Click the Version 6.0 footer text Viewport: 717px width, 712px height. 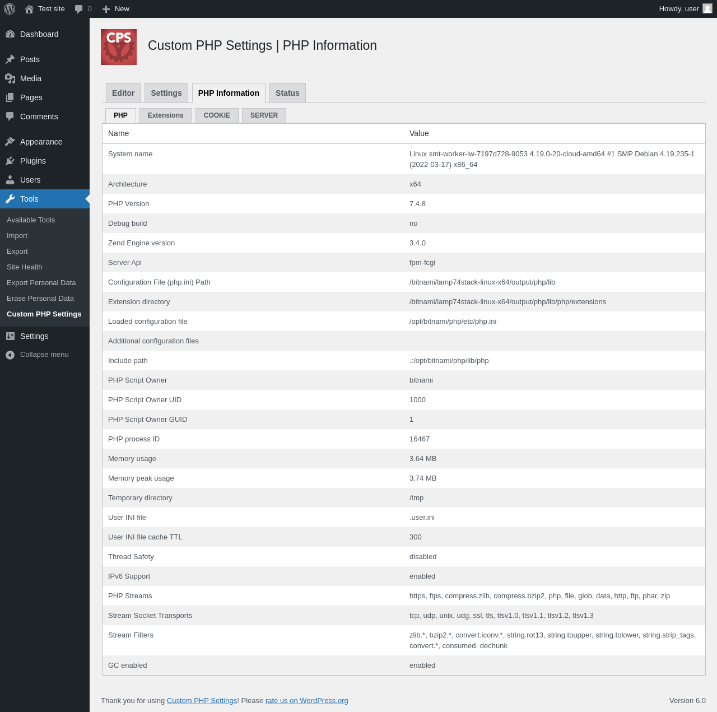687,701
